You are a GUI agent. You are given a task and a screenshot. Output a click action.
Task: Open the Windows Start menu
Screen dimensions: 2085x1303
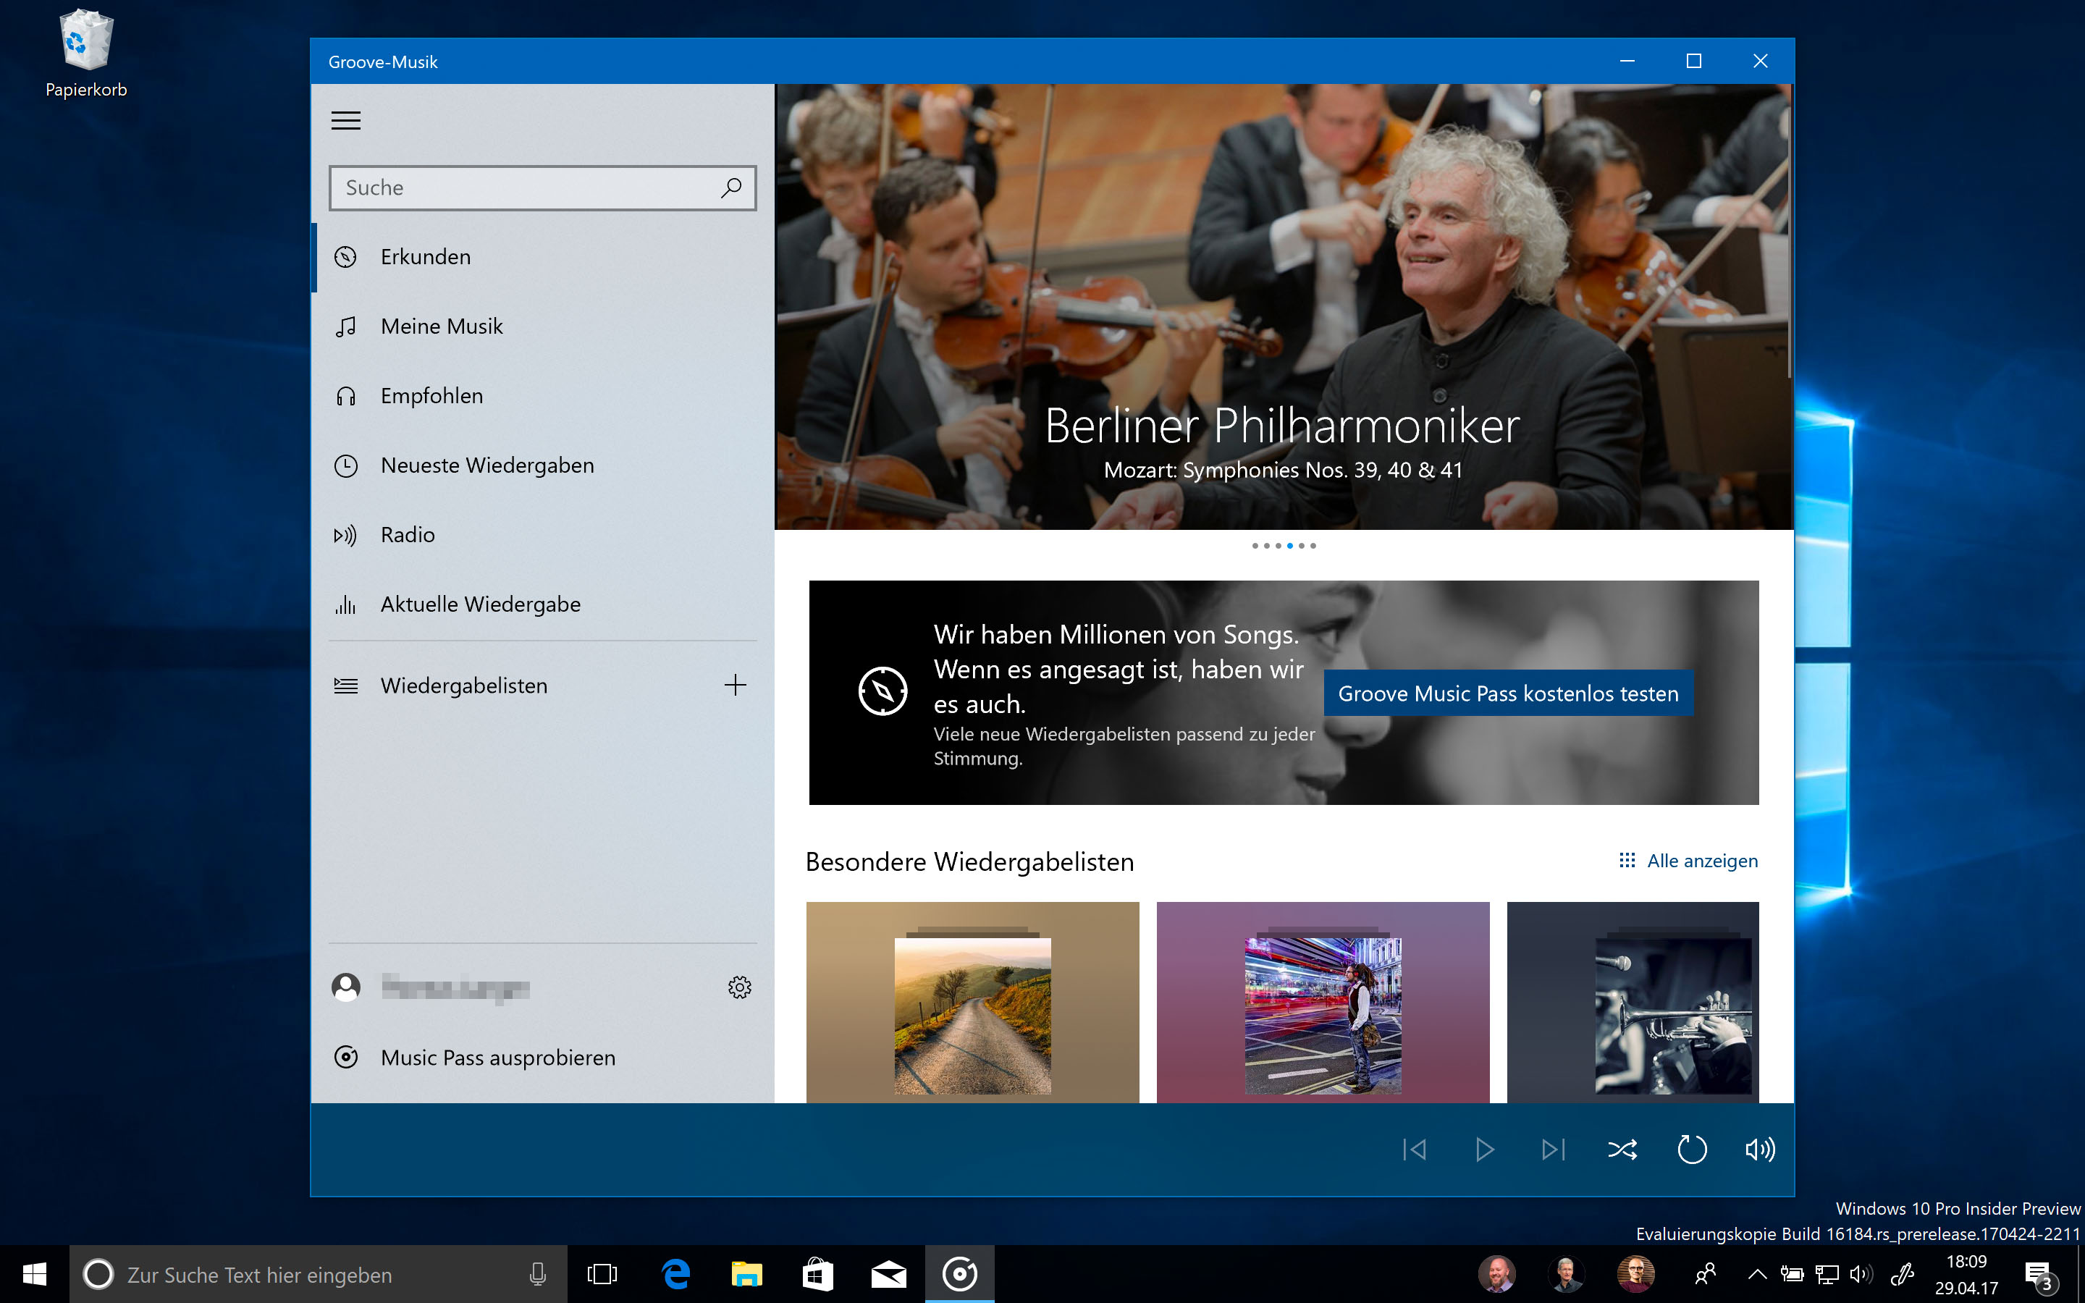point(35,1275)
